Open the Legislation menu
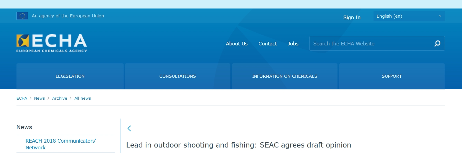 (70, 76)
